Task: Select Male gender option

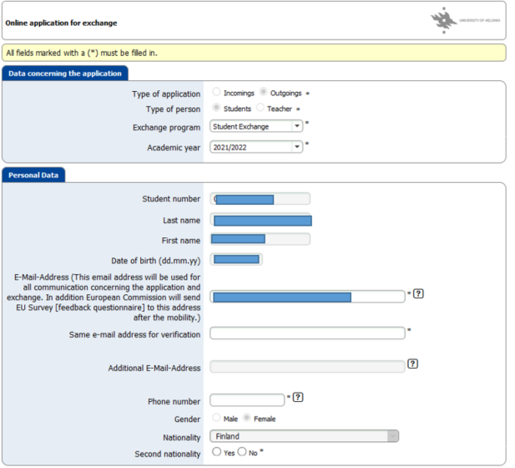Action: tap(217, 418)
